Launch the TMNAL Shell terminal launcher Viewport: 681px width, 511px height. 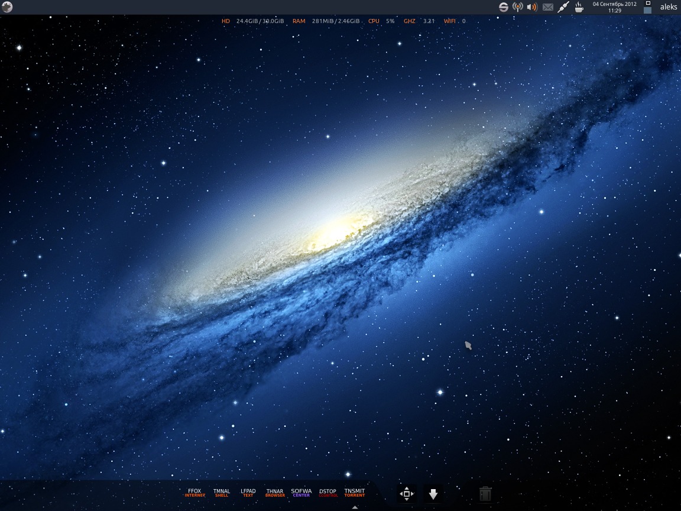coord(222,493)
